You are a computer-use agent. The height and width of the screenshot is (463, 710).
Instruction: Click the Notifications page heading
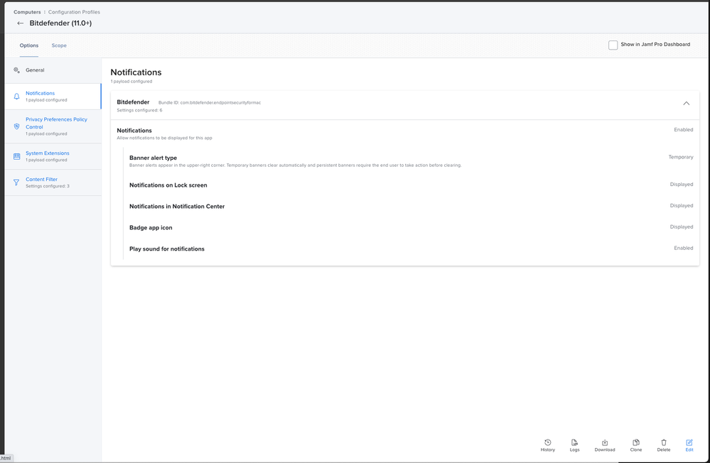[x=136, y=72]
